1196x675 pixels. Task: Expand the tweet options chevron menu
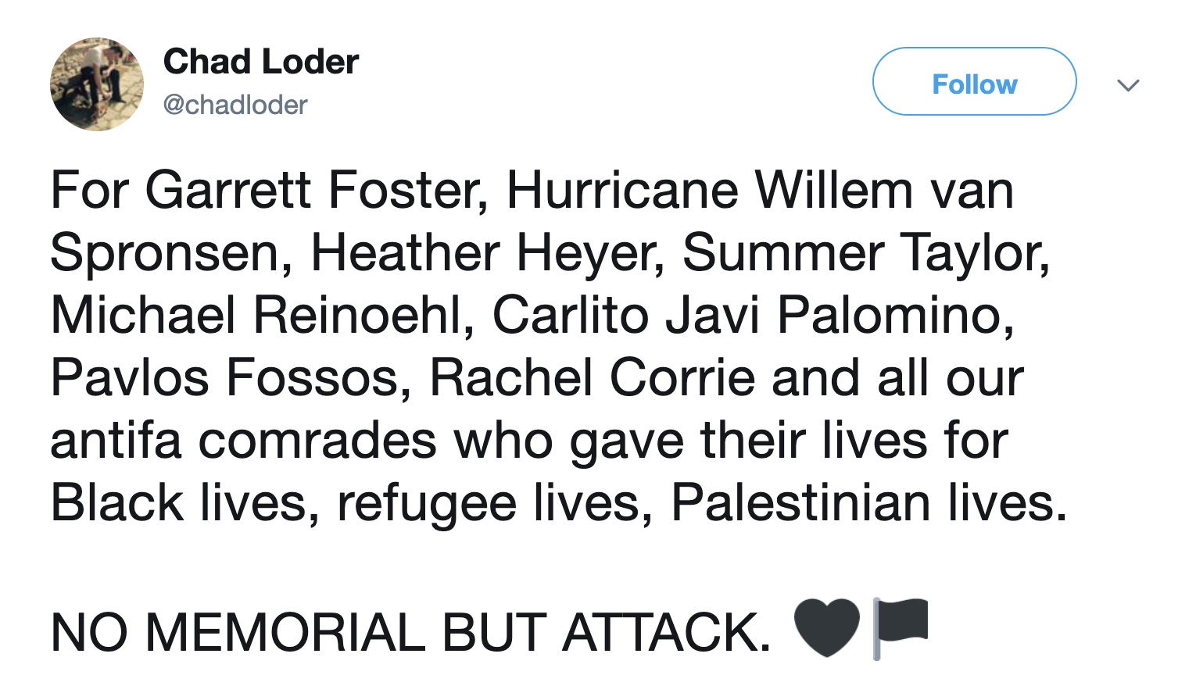tap(1128, 84)
